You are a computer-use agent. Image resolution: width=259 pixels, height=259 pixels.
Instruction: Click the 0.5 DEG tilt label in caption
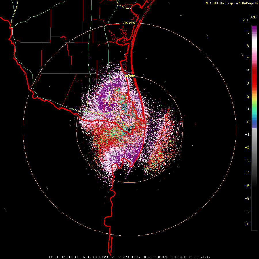(x=141, y=257)
